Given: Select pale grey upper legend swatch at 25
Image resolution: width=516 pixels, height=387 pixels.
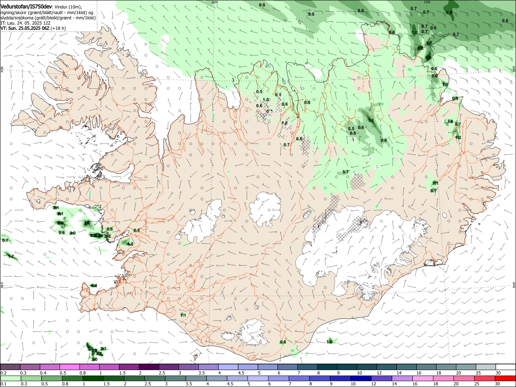Looking at the screenshot, I should coord(486,367).
